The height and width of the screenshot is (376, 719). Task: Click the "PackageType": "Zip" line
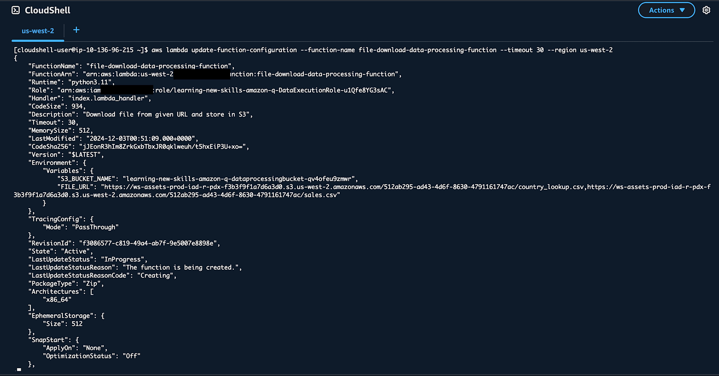coord(66,283)
